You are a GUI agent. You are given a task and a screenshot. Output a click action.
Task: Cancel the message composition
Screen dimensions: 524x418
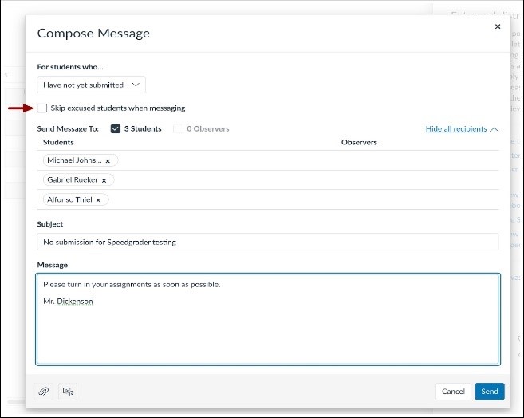[453, 391]
